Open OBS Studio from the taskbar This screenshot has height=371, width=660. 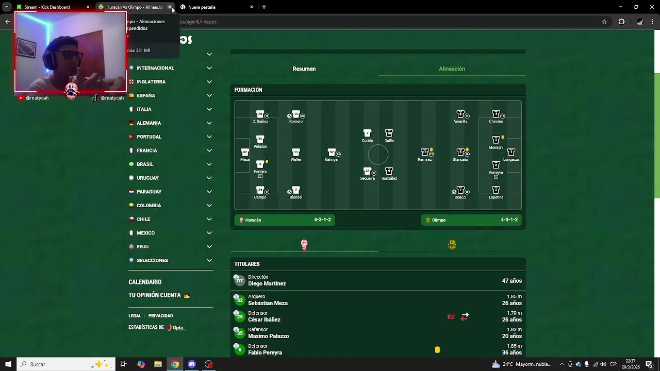[209, 364]
